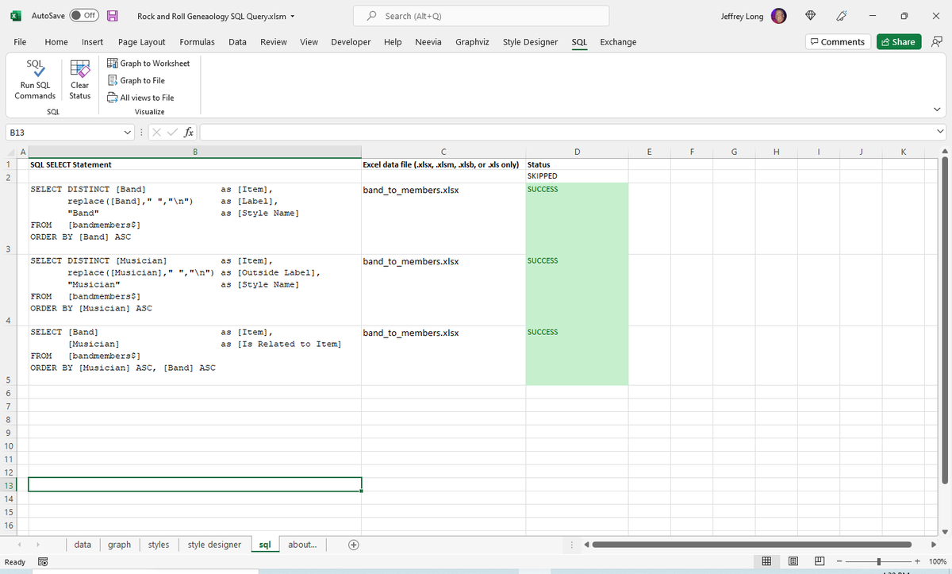Open the Page Layout tab
The height and width of the screenshot is (574, 952).
point(141,42)
